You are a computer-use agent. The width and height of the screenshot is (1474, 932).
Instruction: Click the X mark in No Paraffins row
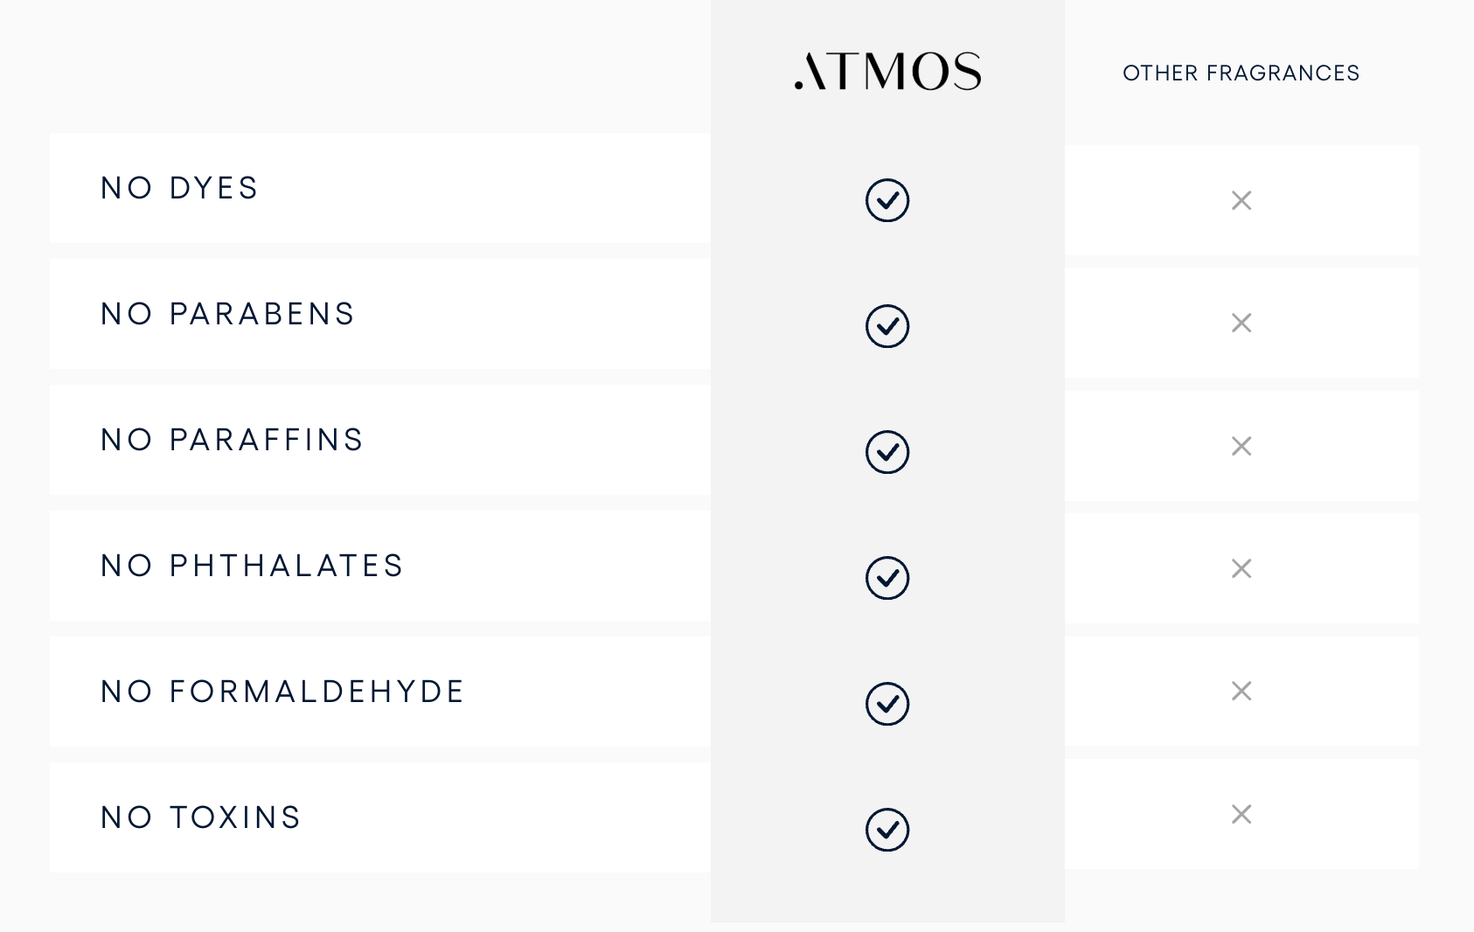tap(1241, 446)
